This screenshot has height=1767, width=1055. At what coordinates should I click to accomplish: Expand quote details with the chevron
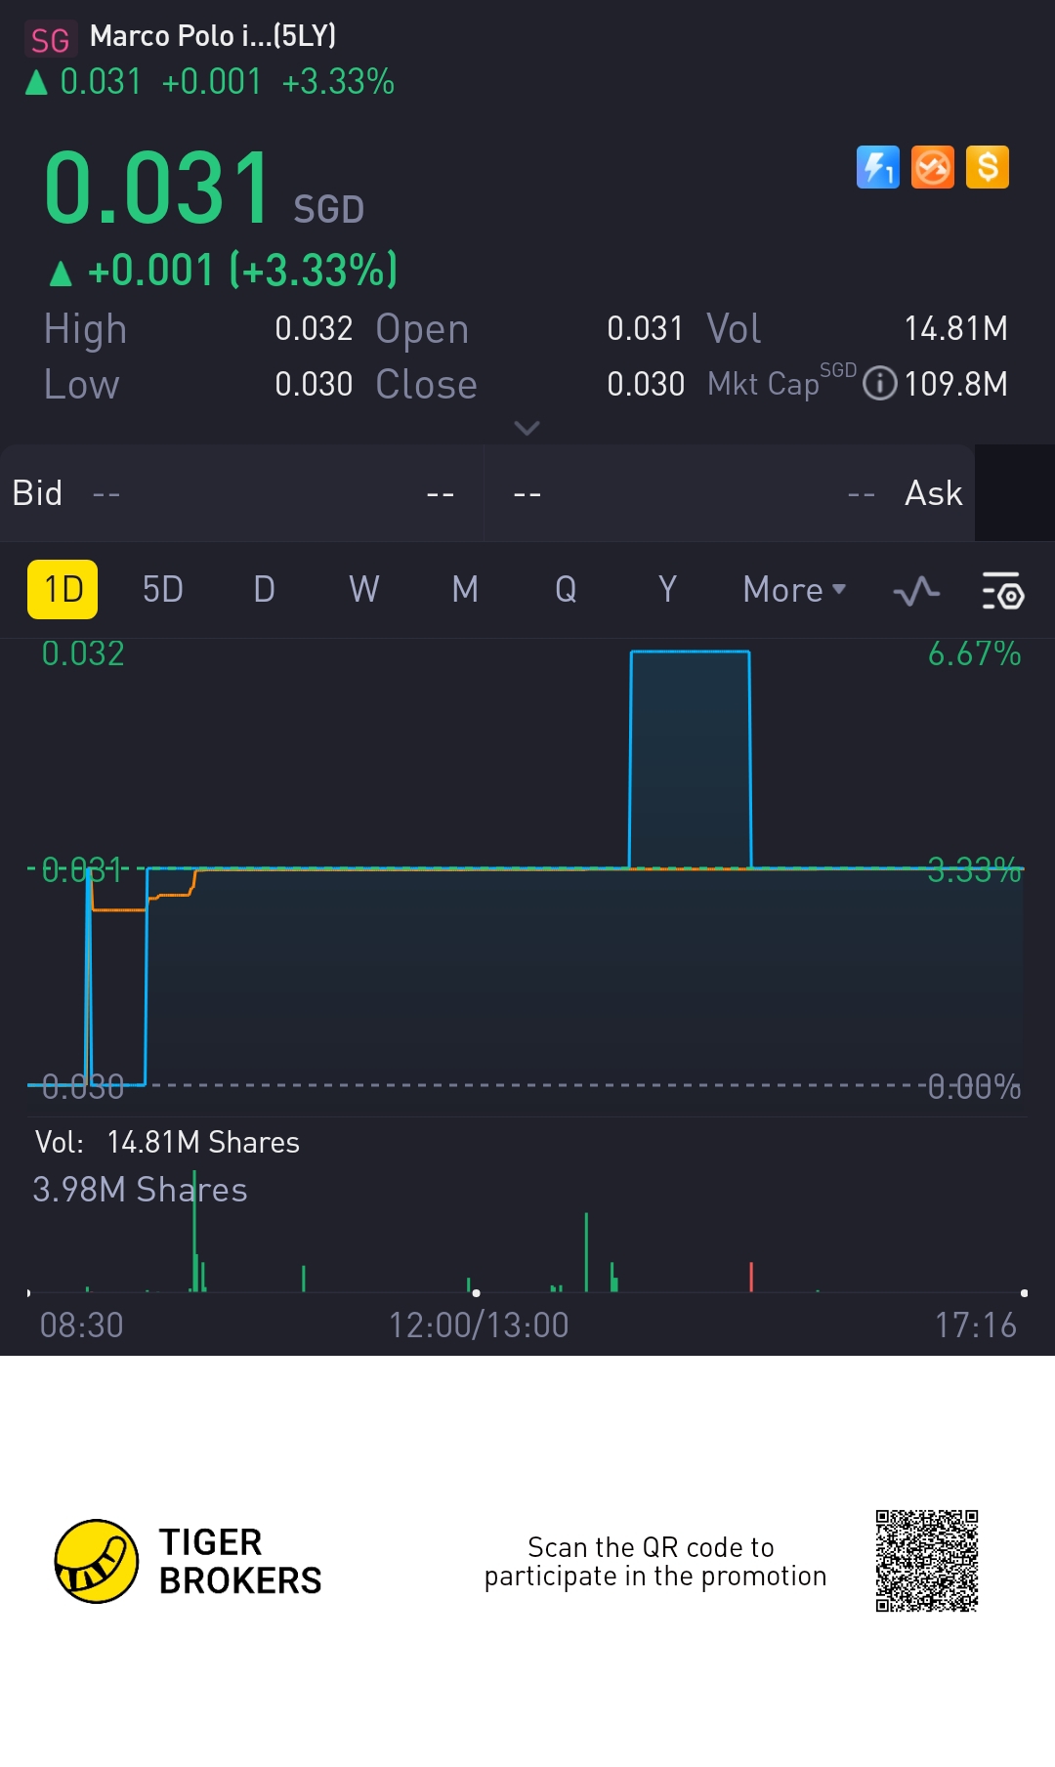(527, 428)
